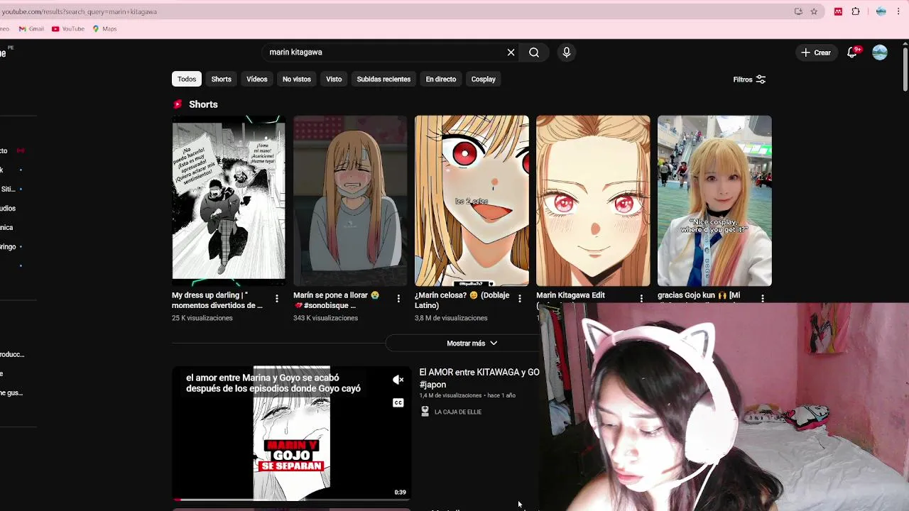This screenshot has width=909, height=511.
Task: Open options for gracias Gojo kun short
Action: click(763, 299)
